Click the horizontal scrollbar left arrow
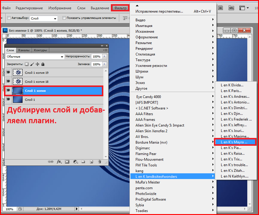 click(x=81, y=209)
